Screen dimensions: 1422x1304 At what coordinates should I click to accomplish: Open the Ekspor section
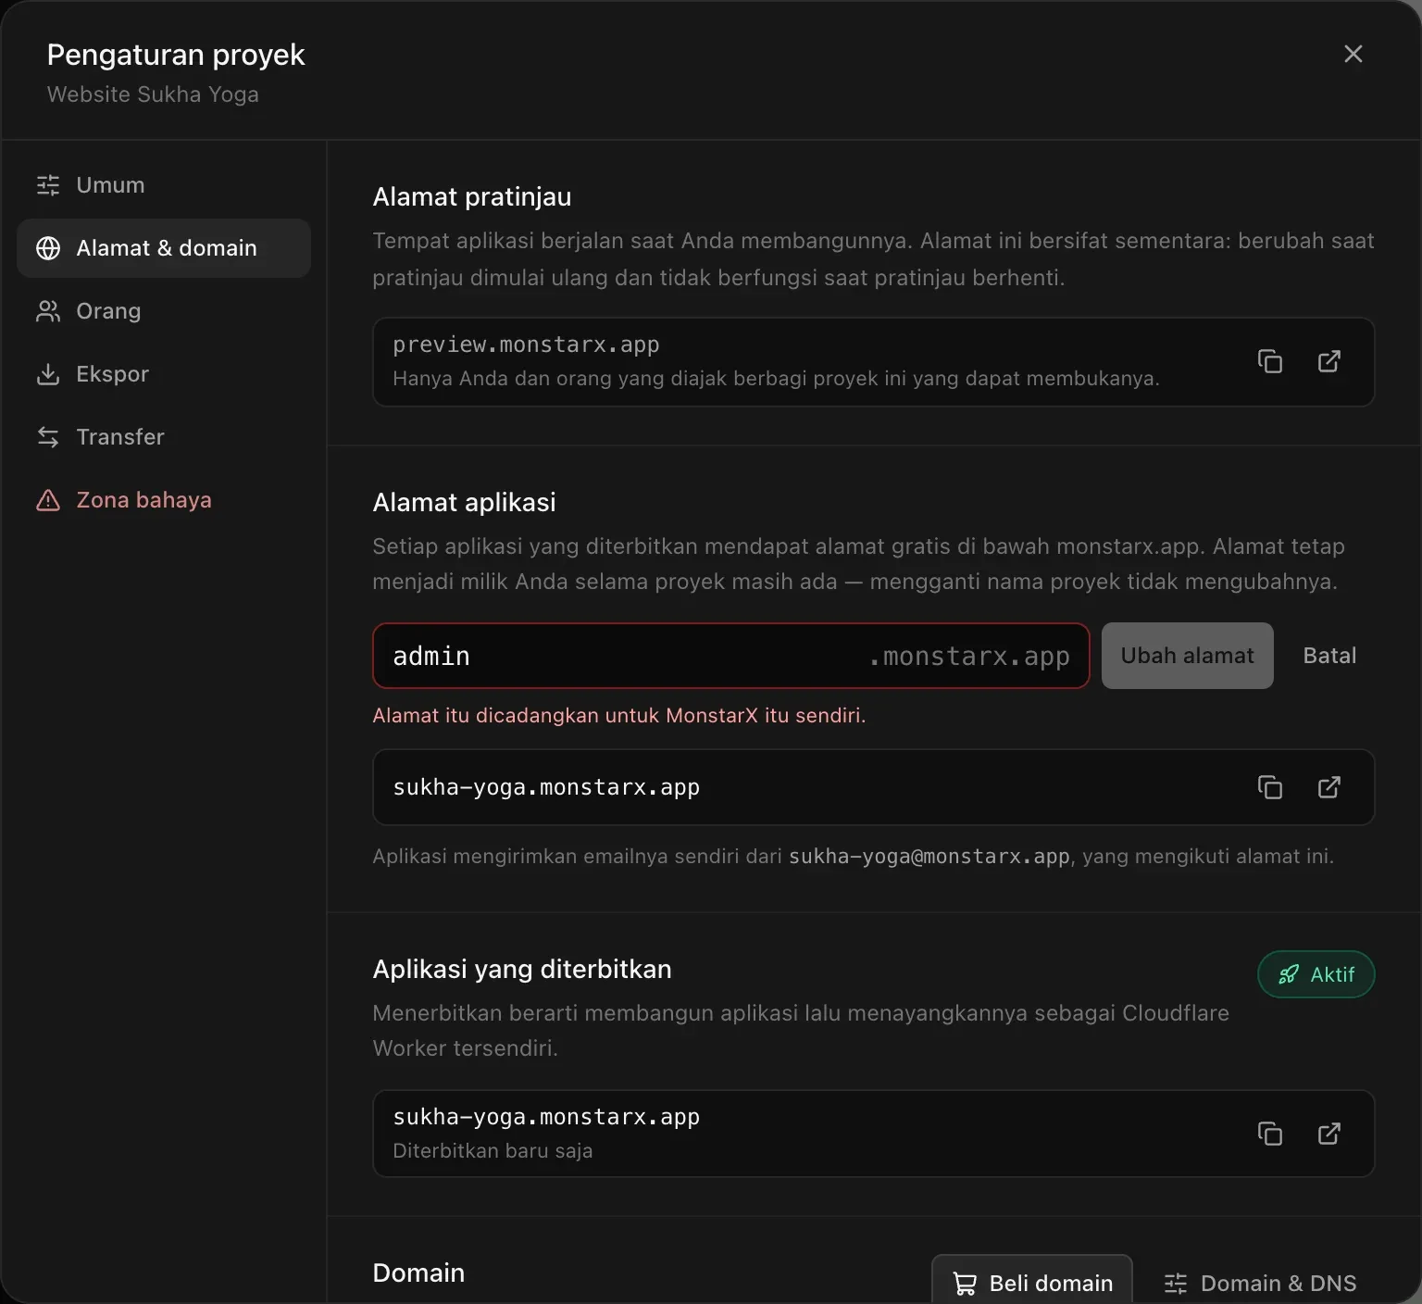coord(164,374)
